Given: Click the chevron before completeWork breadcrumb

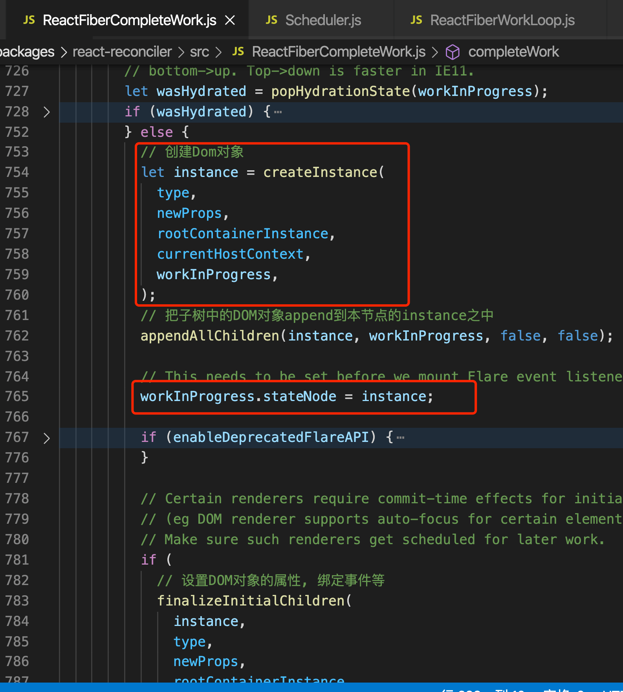Looking at the screenshot, I should (435, 52).
